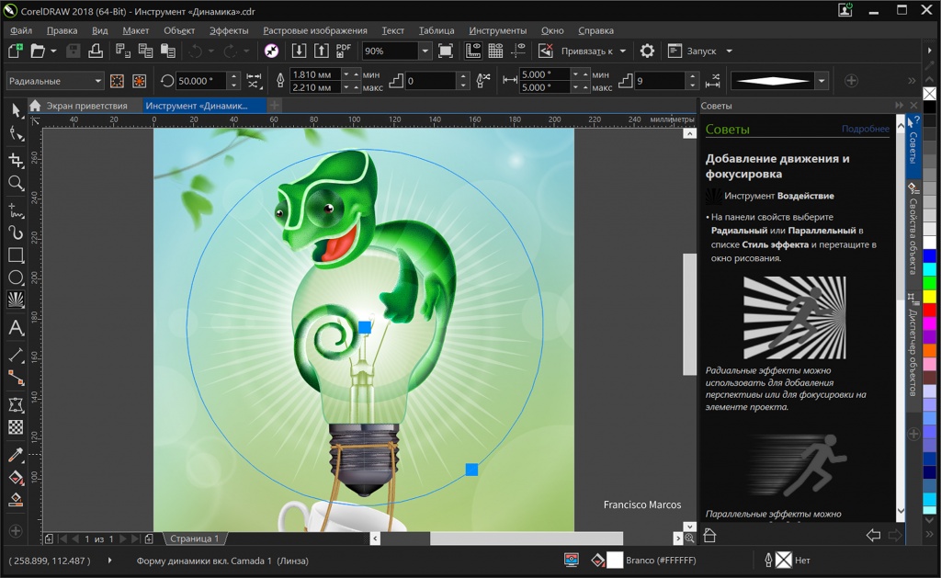Click the Print icon

pos(96,51)
